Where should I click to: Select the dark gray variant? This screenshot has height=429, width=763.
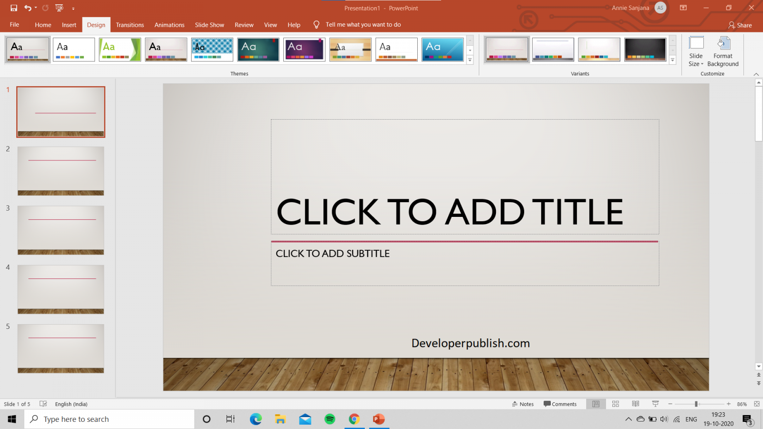645,49
